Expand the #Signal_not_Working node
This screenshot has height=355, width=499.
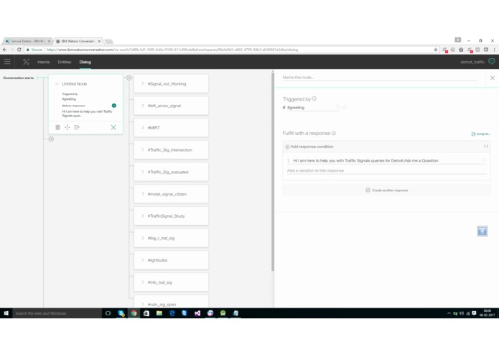(143, 83)
